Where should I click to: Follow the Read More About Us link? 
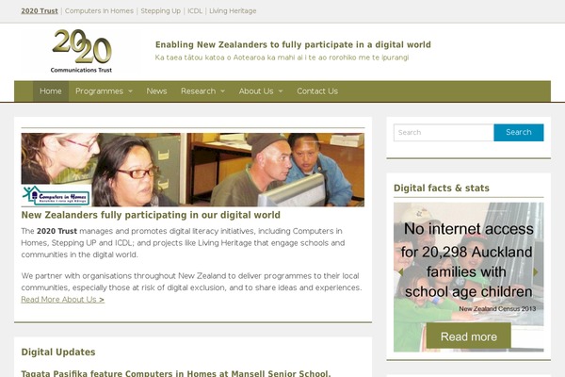point(63,300)
